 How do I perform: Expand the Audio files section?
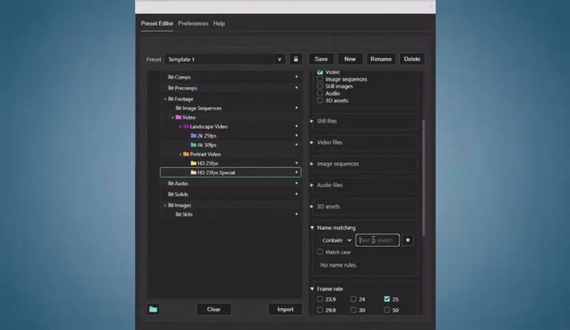[x=312, y=185]
